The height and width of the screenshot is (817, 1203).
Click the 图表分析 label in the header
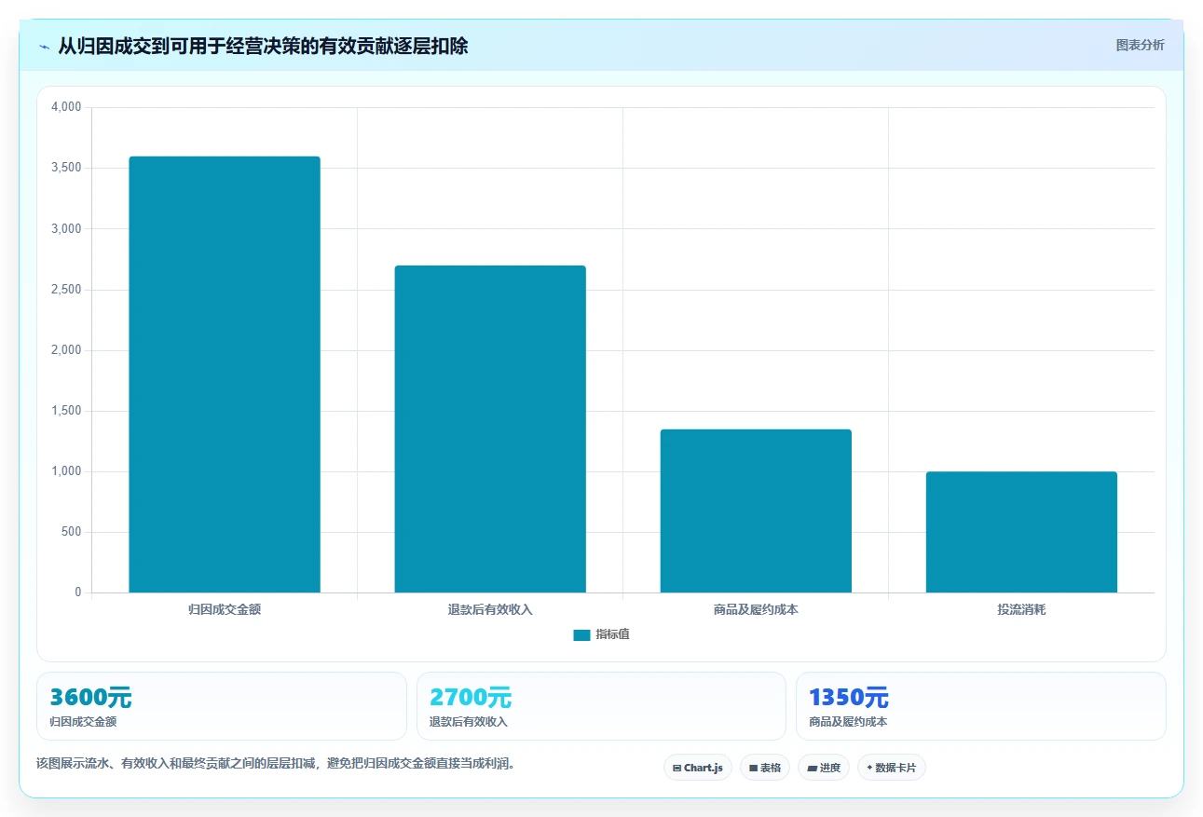[x=1140, y=45]
